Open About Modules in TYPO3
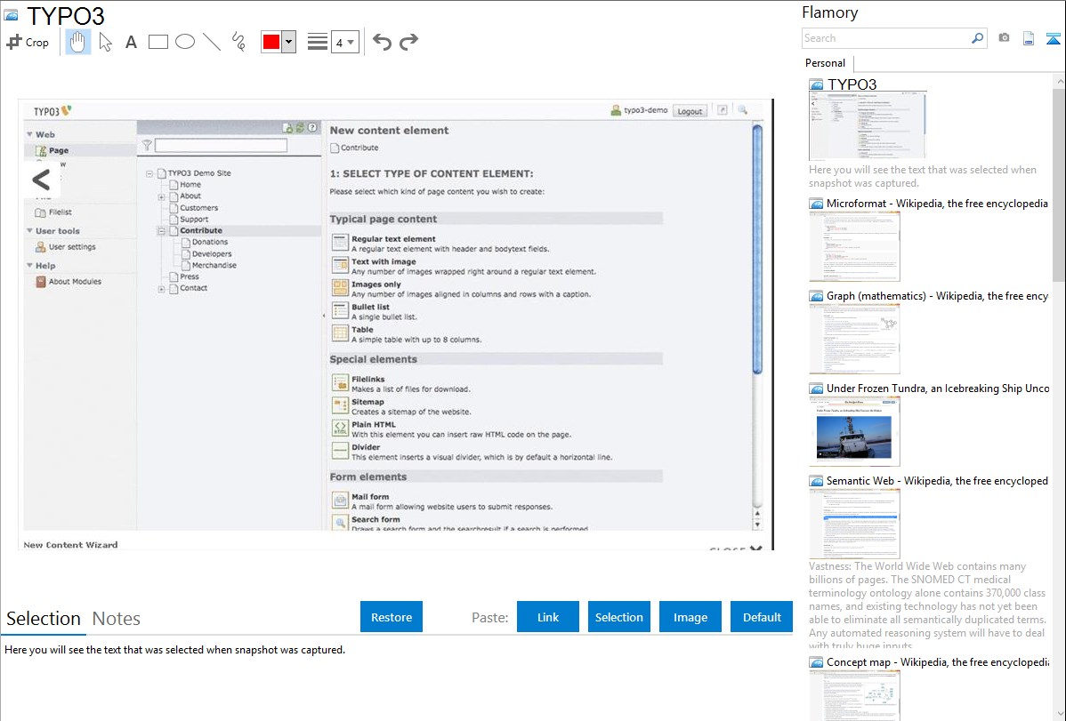The width and height of the screenshot is (1066, 721). click(68, 281)
